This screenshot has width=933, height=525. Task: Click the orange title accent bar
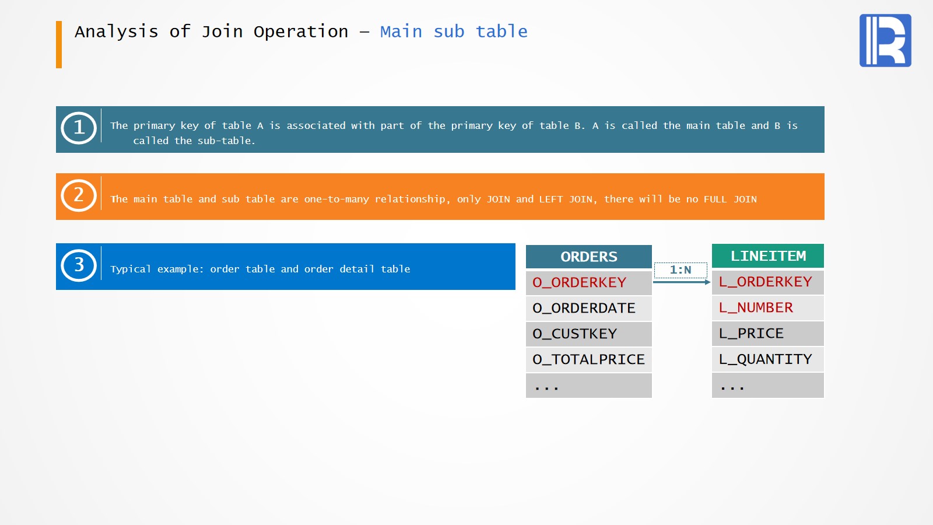[59, 44]
